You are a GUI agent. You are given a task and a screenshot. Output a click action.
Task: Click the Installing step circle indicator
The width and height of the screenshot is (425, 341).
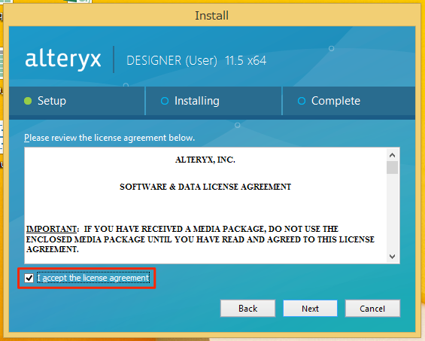pos(165,101)
